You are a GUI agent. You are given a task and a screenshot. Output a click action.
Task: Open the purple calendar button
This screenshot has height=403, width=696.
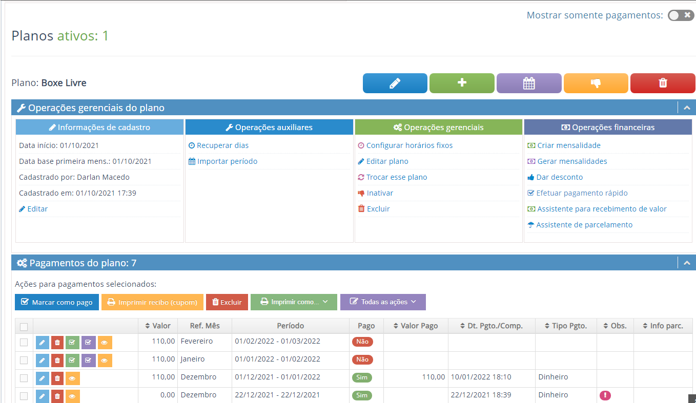click(529, 83)
